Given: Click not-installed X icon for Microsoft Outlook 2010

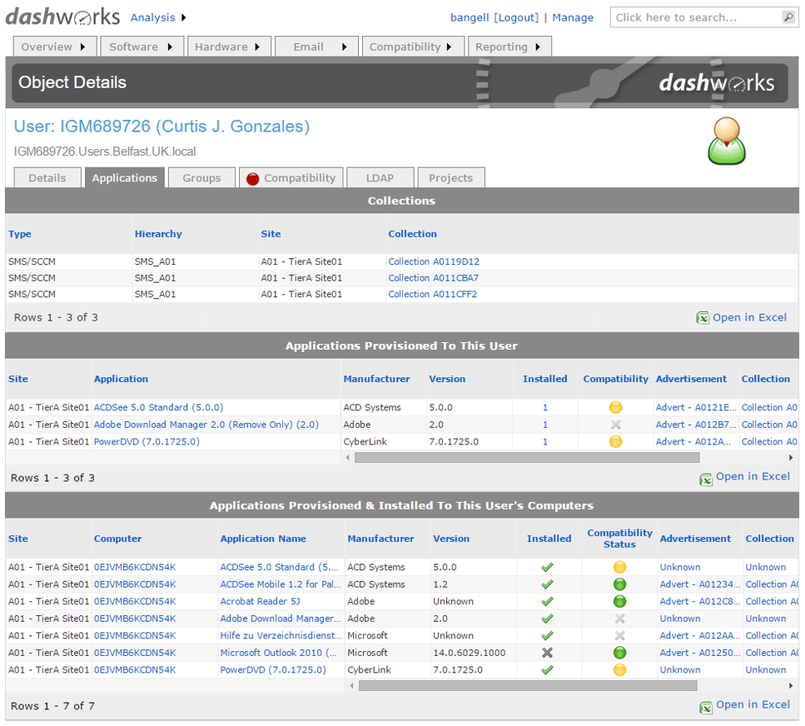Looking at the screenshot, I should pos(547,653).
